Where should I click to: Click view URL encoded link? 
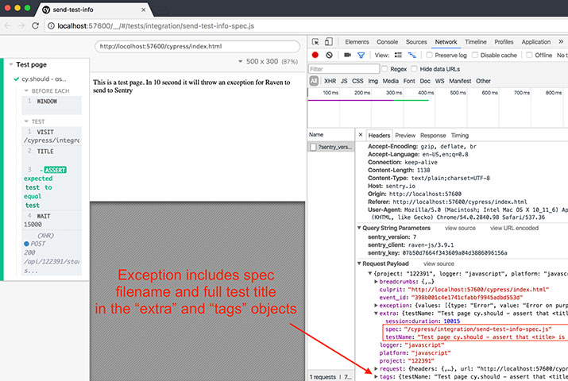pyautogui.click(x=515, y=228)
